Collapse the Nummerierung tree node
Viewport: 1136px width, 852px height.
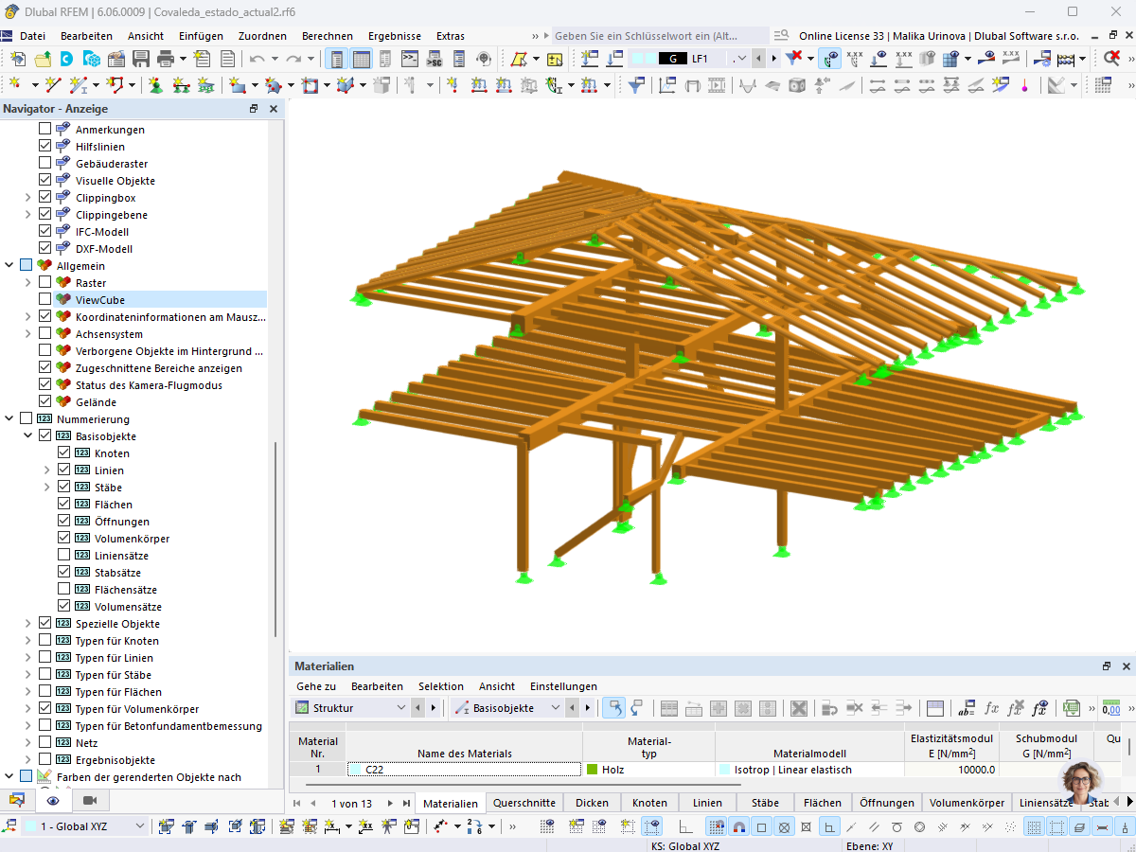point(9,419)
